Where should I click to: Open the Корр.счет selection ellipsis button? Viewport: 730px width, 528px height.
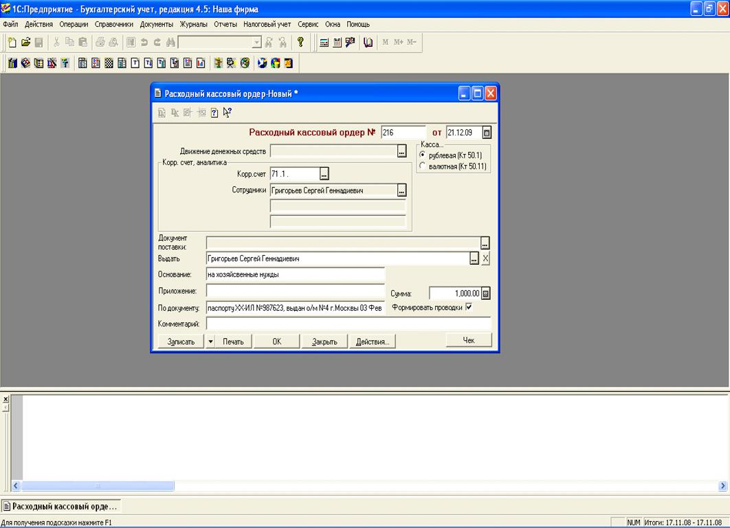tap(325, 174)
